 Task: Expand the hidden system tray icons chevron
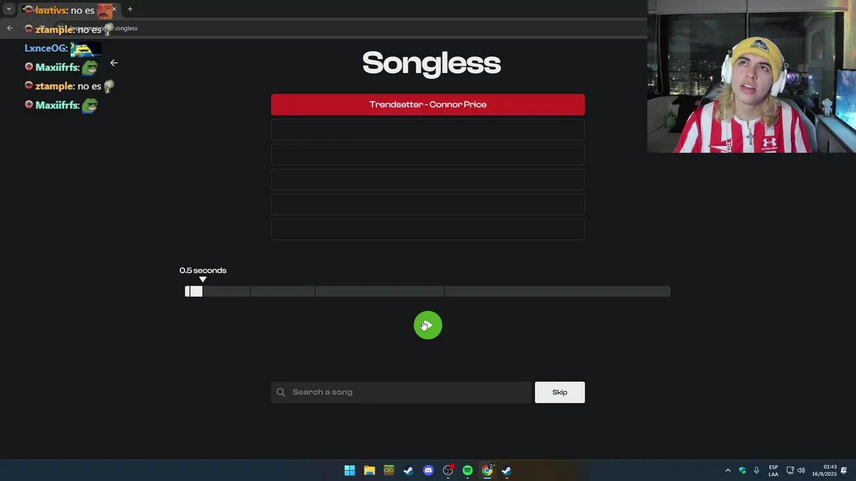pos(728,470)
